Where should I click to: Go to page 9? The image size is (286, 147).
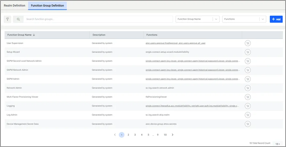pyautogui.click(x=158, y=135)
